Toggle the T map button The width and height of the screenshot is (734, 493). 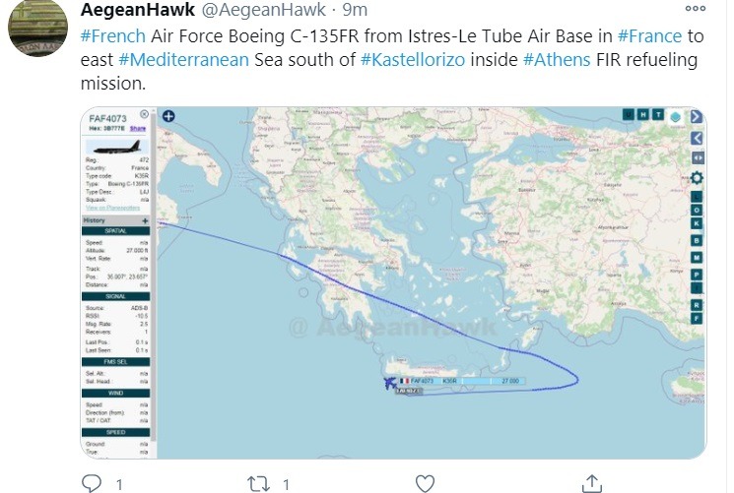pyautogui.click(x=657, y=115)
